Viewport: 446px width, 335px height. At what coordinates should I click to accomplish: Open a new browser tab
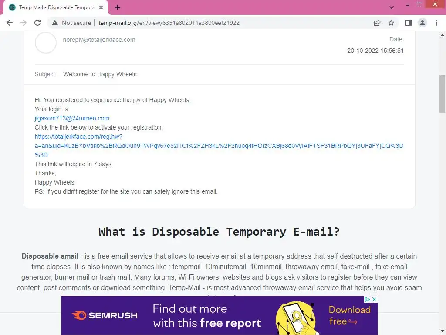coord(118,7)
